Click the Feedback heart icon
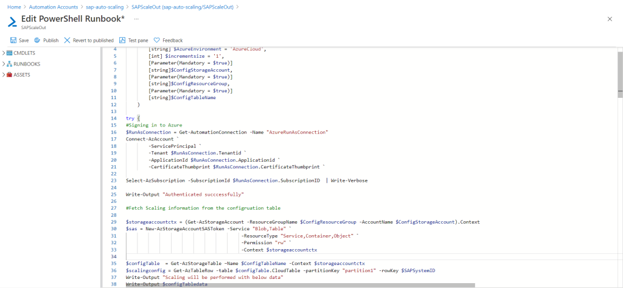This screenshot has width=623, height=288. pos(156,41)
